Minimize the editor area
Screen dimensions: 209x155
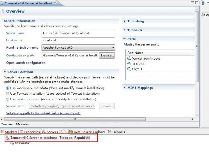192,2
